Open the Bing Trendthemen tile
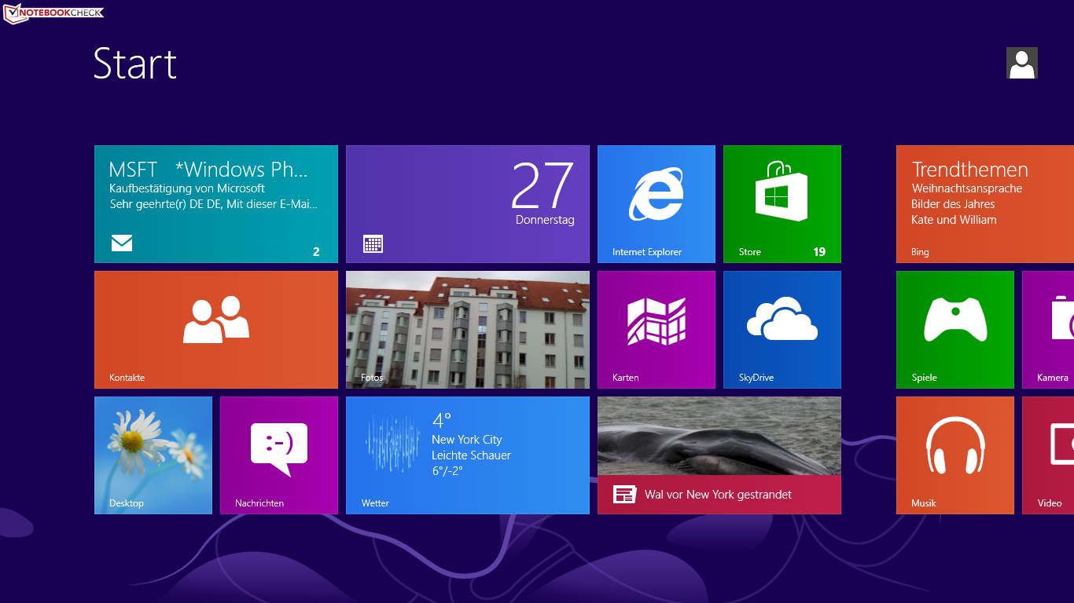Viewport: 1074px width, 603px height. 985,204
